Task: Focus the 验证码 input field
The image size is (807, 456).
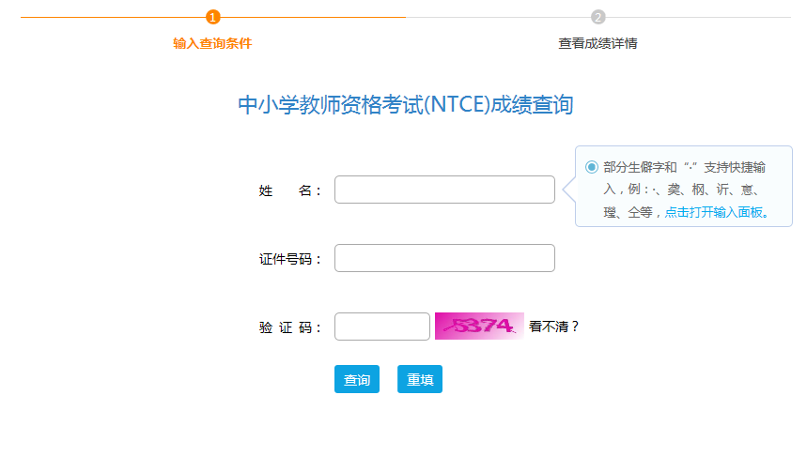Action: 381,327
